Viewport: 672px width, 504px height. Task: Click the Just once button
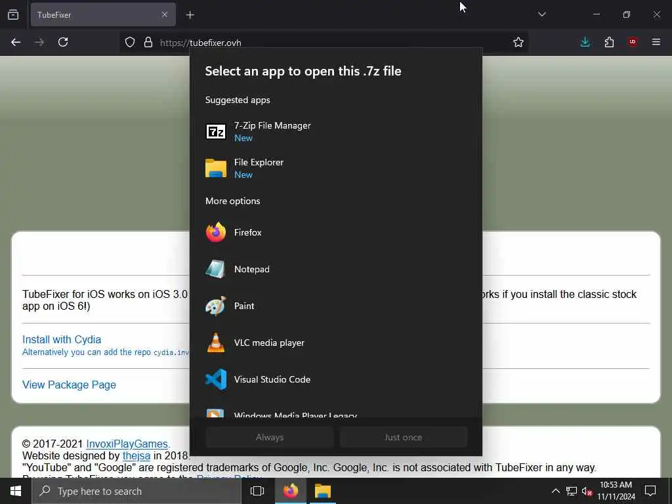tap(404, 437)
